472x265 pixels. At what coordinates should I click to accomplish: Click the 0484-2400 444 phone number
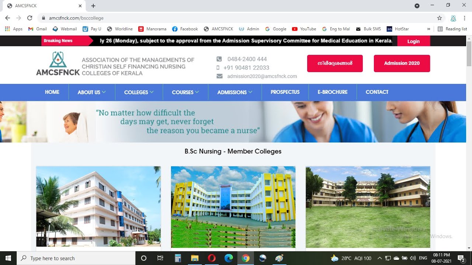pyautogui.click(x=247, y=59)
